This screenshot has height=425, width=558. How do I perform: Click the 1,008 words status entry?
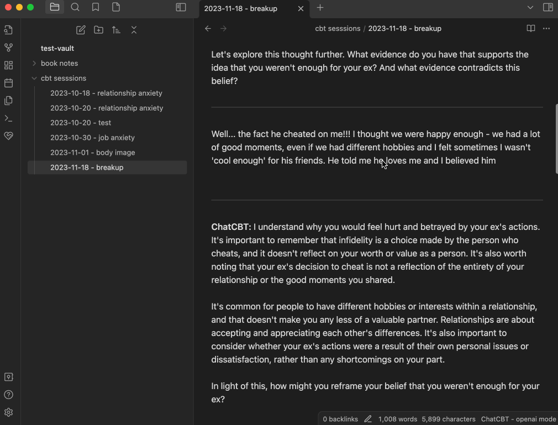click(x=397, y=419)
